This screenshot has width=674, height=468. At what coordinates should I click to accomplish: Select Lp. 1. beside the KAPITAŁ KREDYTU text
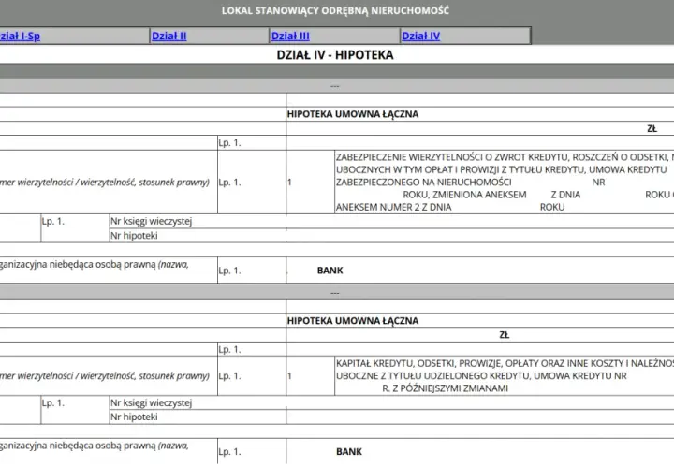point(229,376)
